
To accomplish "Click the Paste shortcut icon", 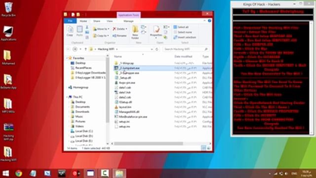I will click(87, 38).
